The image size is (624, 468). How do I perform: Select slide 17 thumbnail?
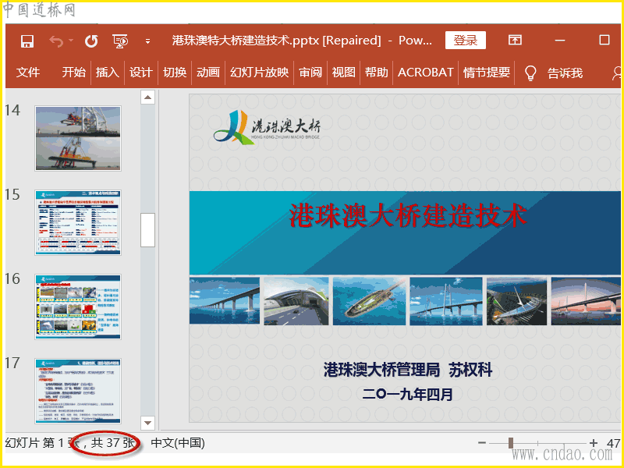click(x=78, y=391)
